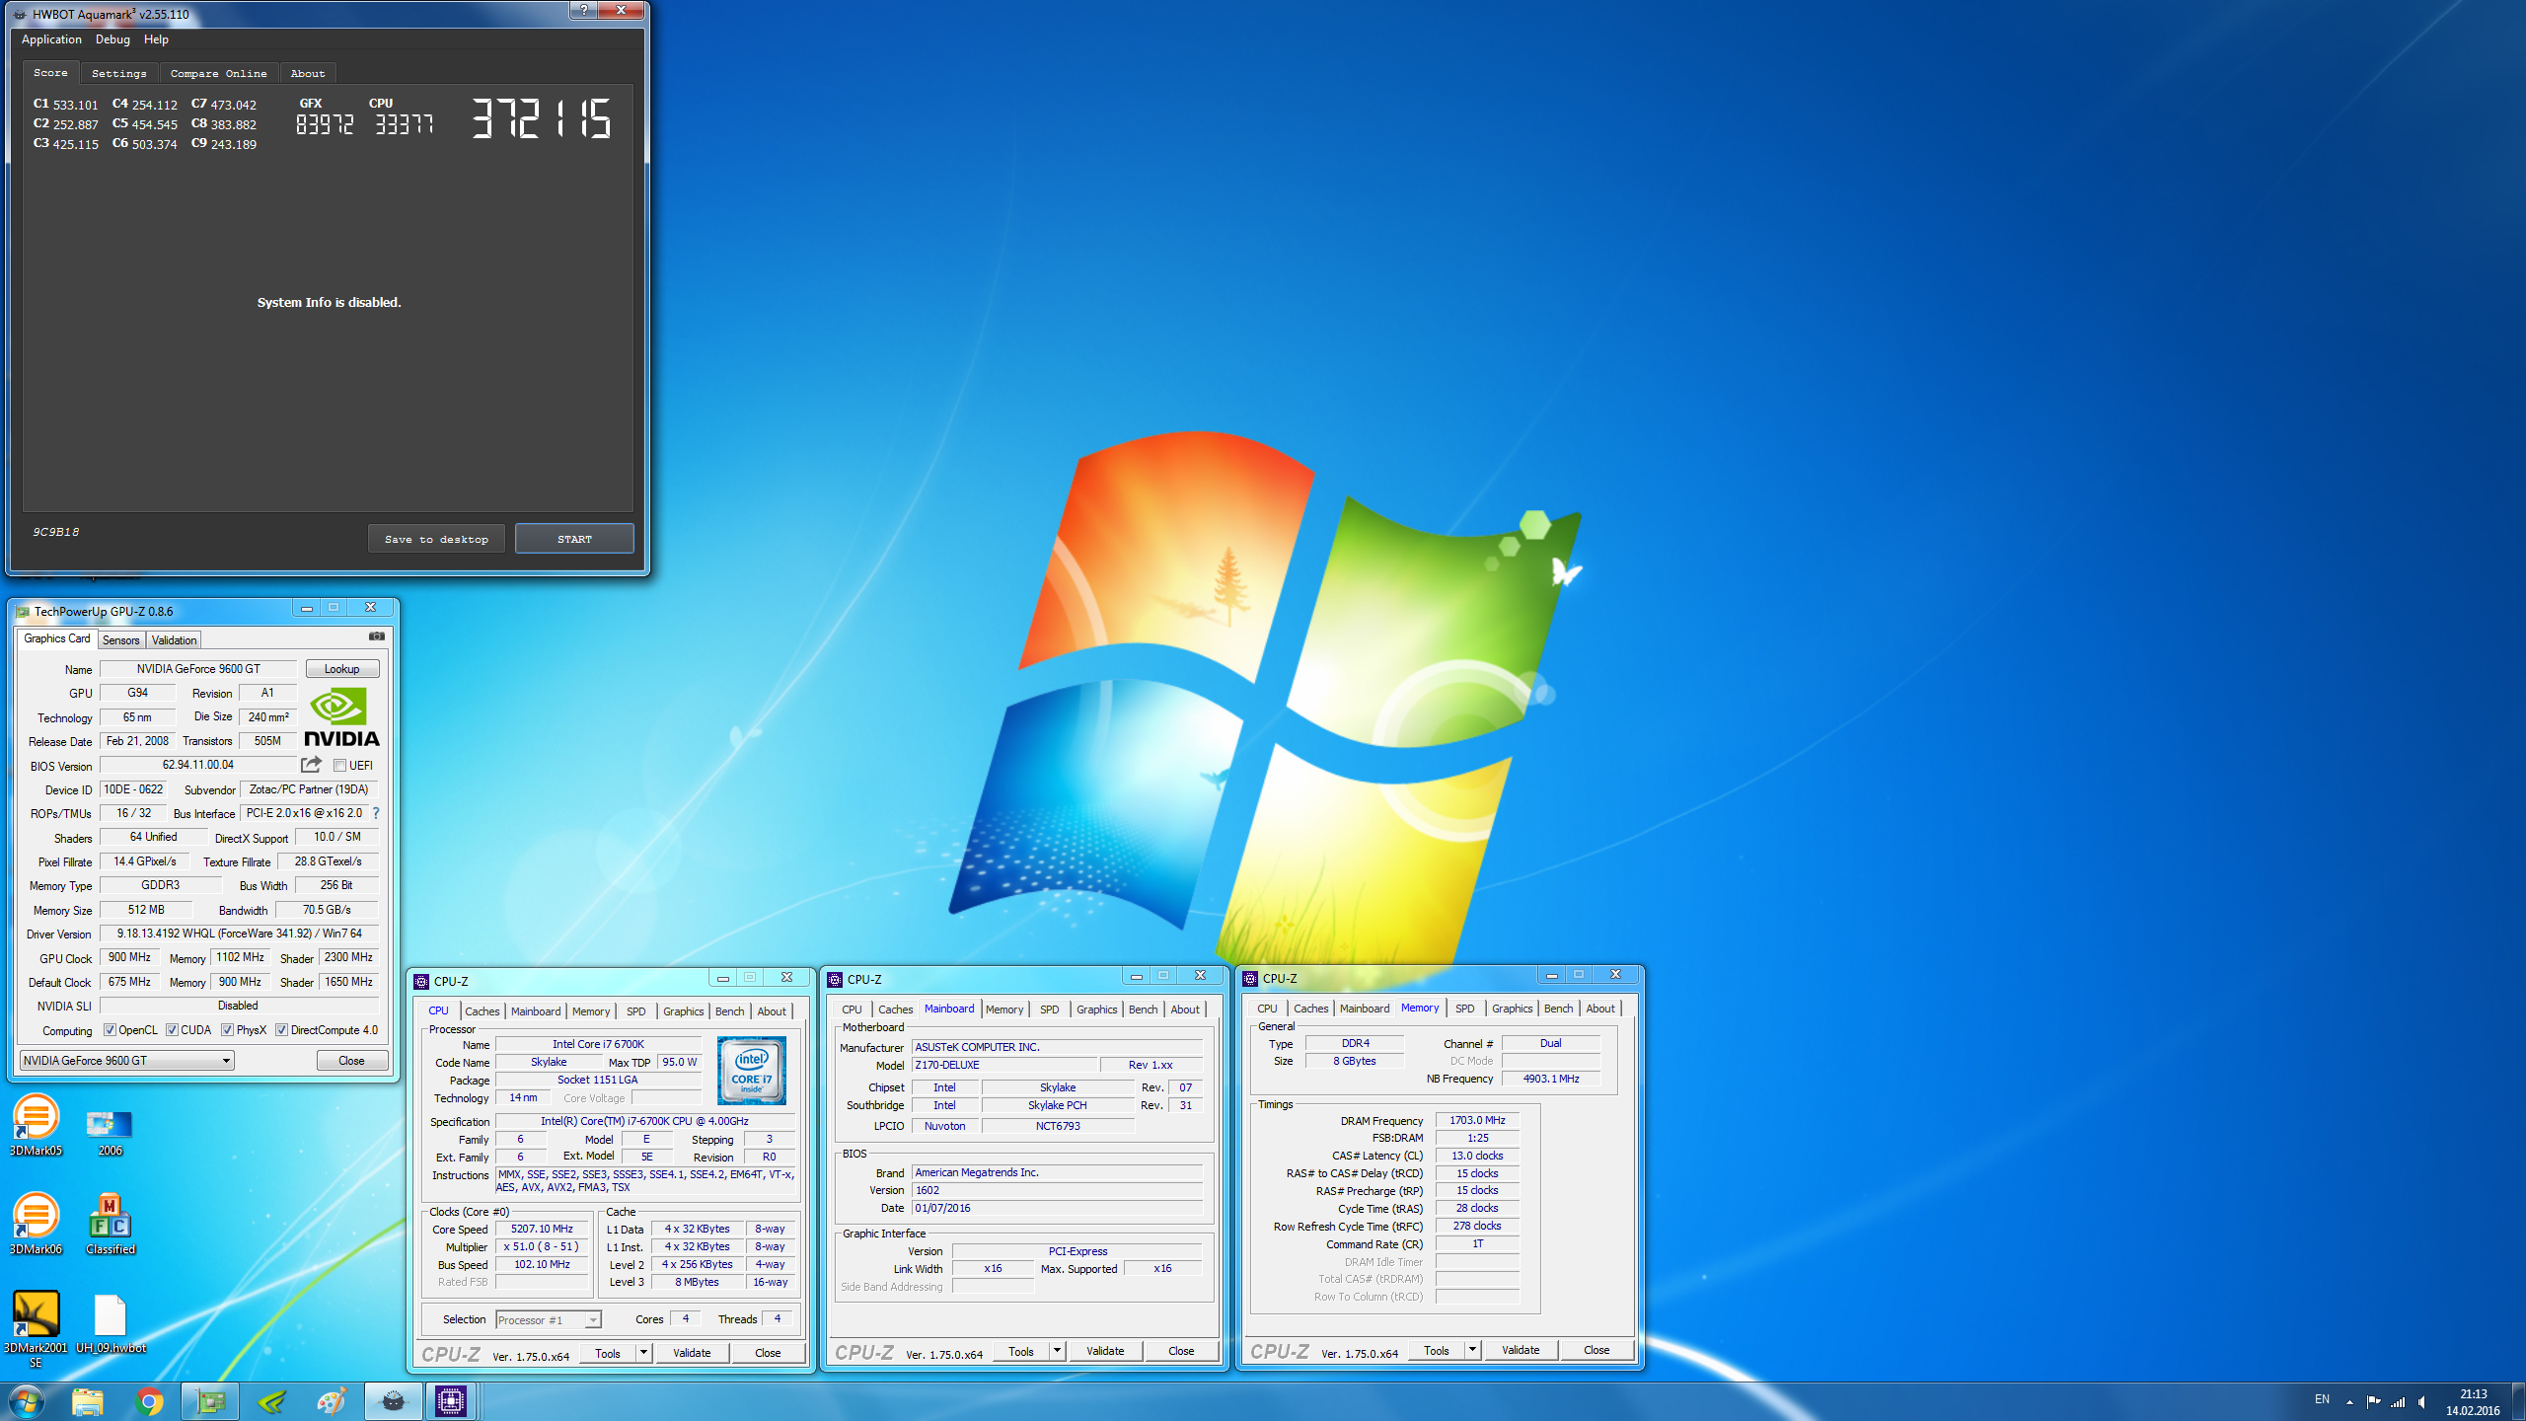Viewport: 2526px width, 1421px height.
Task: Click the Lookup button in GPU-Z
Action: coord(341,669)
